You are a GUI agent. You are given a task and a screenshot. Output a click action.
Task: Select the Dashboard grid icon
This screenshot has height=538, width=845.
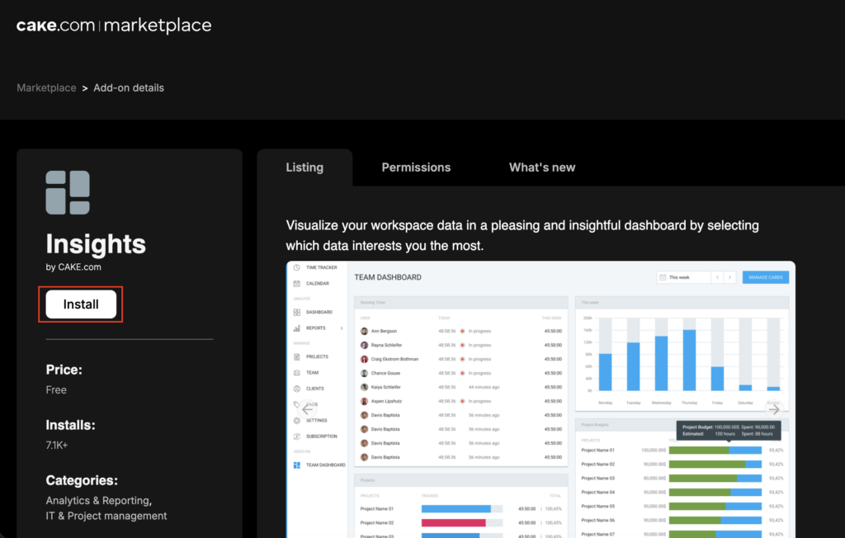point(296,313)
